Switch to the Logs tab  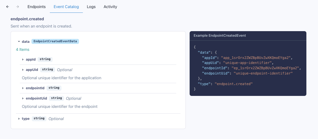[91, 7]
